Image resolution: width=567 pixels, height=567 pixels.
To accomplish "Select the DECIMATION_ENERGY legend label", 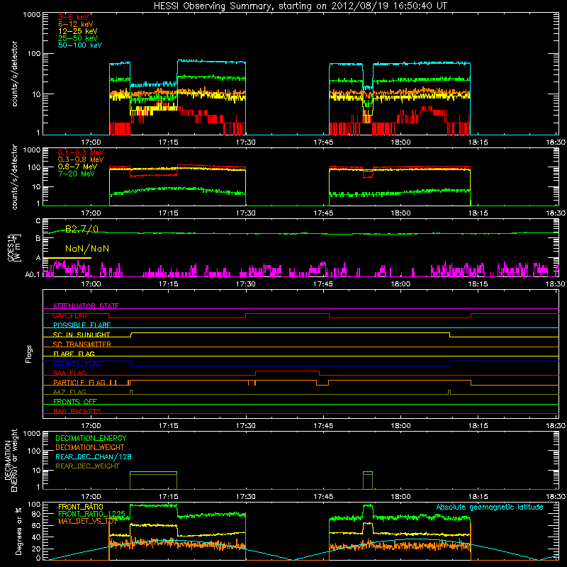I will click(91, 438).
